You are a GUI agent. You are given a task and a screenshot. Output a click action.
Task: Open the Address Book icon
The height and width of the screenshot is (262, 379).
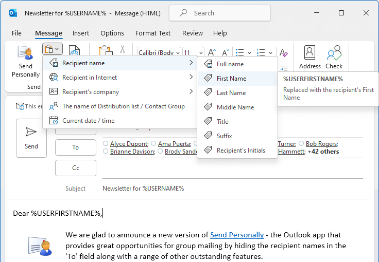click(x=309, y=52)
